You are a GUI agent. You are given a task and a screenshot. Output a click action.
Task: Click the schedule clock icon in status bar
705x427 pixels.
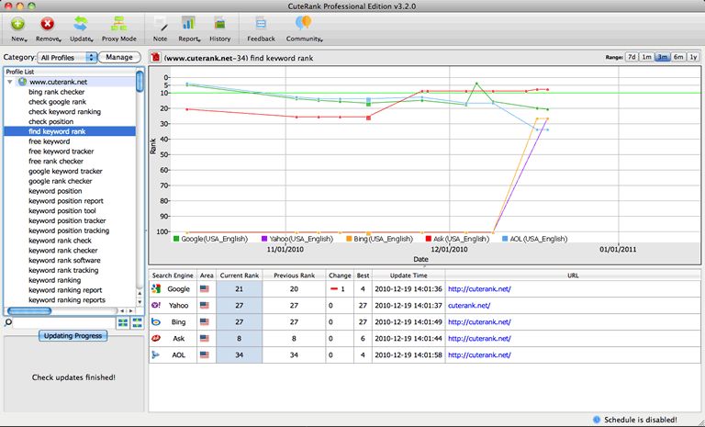click(597, 420)
